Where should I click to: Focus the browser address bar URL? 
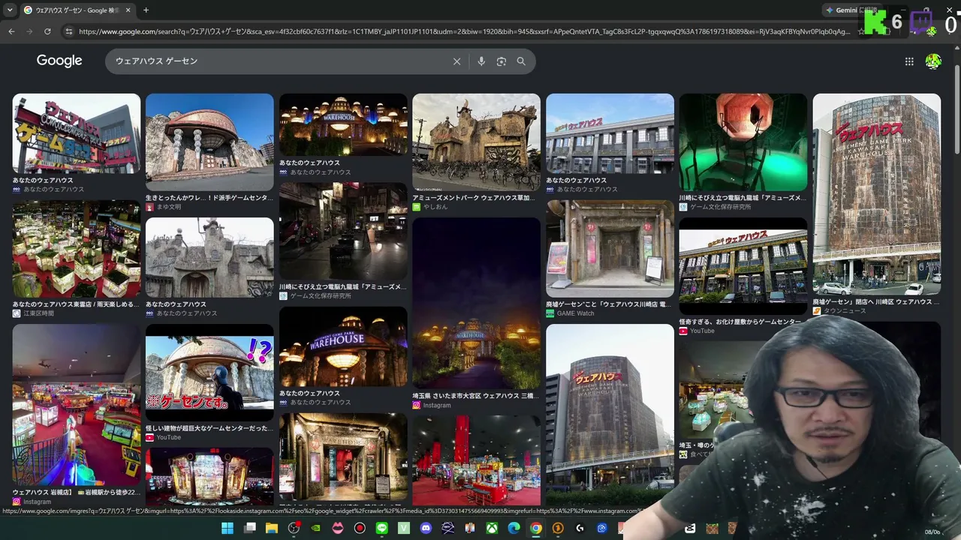pyautogui.click(x=464, y=31)
